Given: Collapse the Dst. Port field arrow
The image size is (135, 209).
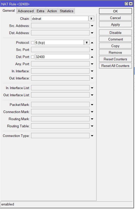Looking at the screenshot, I should click(x=92, y=57).
